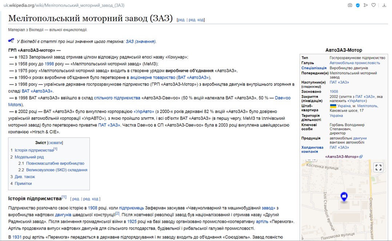Viewport: 392px width, 241px height.
Task: Open the 'ВАТ «АвтоЗАЗ»' link after акціонерне товариство
Action: pos(193,78)
